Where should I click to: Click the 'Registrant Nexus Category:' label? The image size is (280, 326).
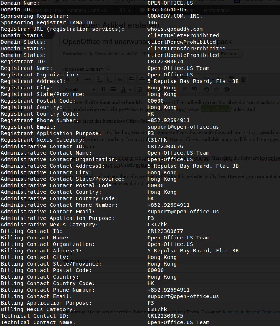[43, 140]
